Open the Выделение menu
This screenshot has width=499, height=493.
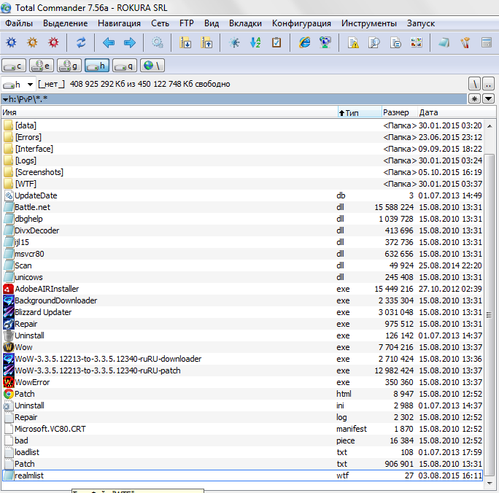[65, 23]
